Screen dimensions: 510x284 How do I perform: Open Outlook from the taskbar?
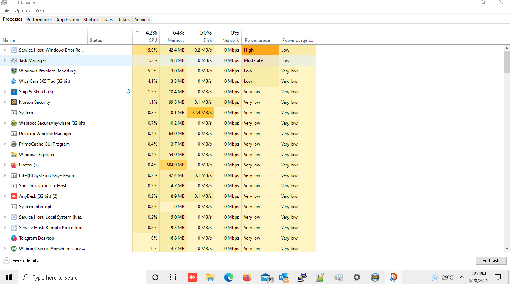[x=284, y=277]
